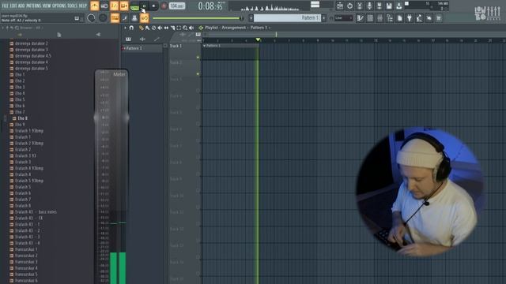Toggle the blend recording button

(124, 6)
